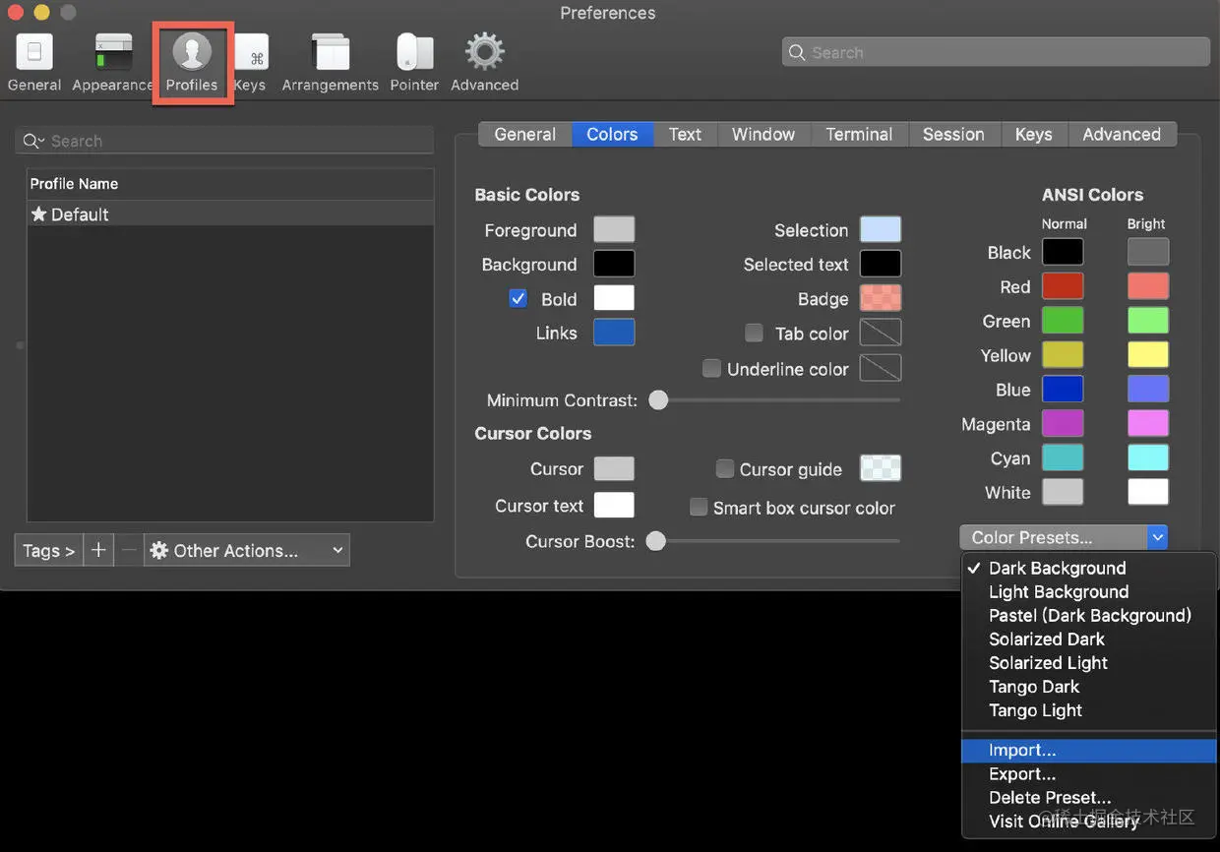Click the Profile Name column header
Viewport: 1220px width, 852px height.
click(230, 184)
